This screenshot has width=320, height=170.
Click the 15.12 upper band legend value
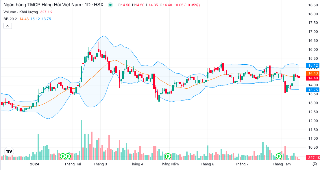(35, 19)
